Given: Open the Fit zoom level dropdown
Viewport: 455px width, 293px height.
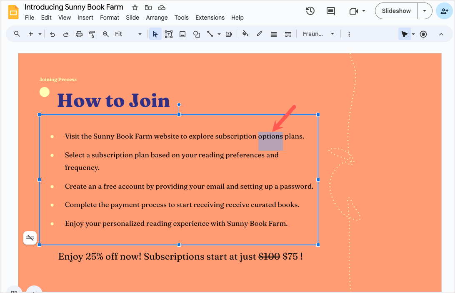Looking at the screenshot, I should (128, 34).
